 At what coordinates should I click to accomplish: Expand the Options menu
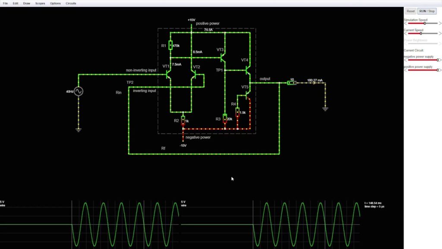(55, 3)
